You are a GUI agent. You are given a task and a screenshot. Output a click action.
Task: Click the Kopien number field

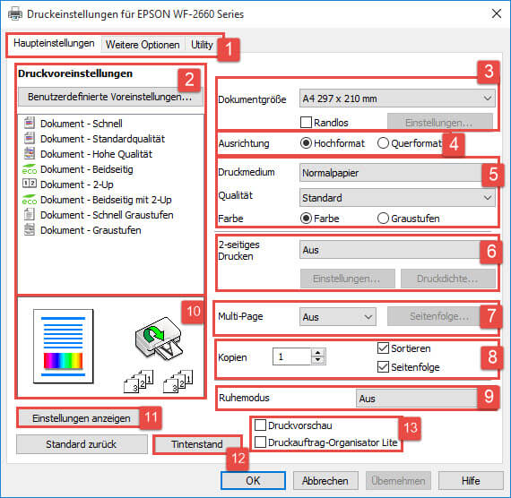pyautogui.click(x=292, y=356)
